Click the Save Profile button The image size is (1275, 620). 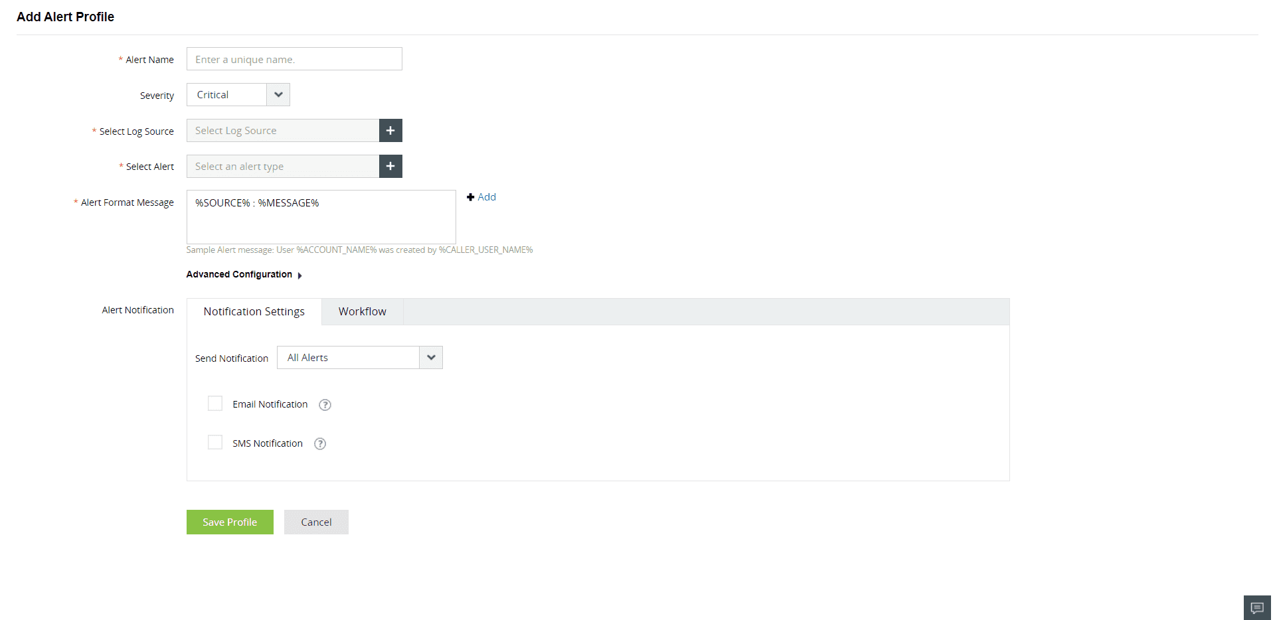point(230,522)
